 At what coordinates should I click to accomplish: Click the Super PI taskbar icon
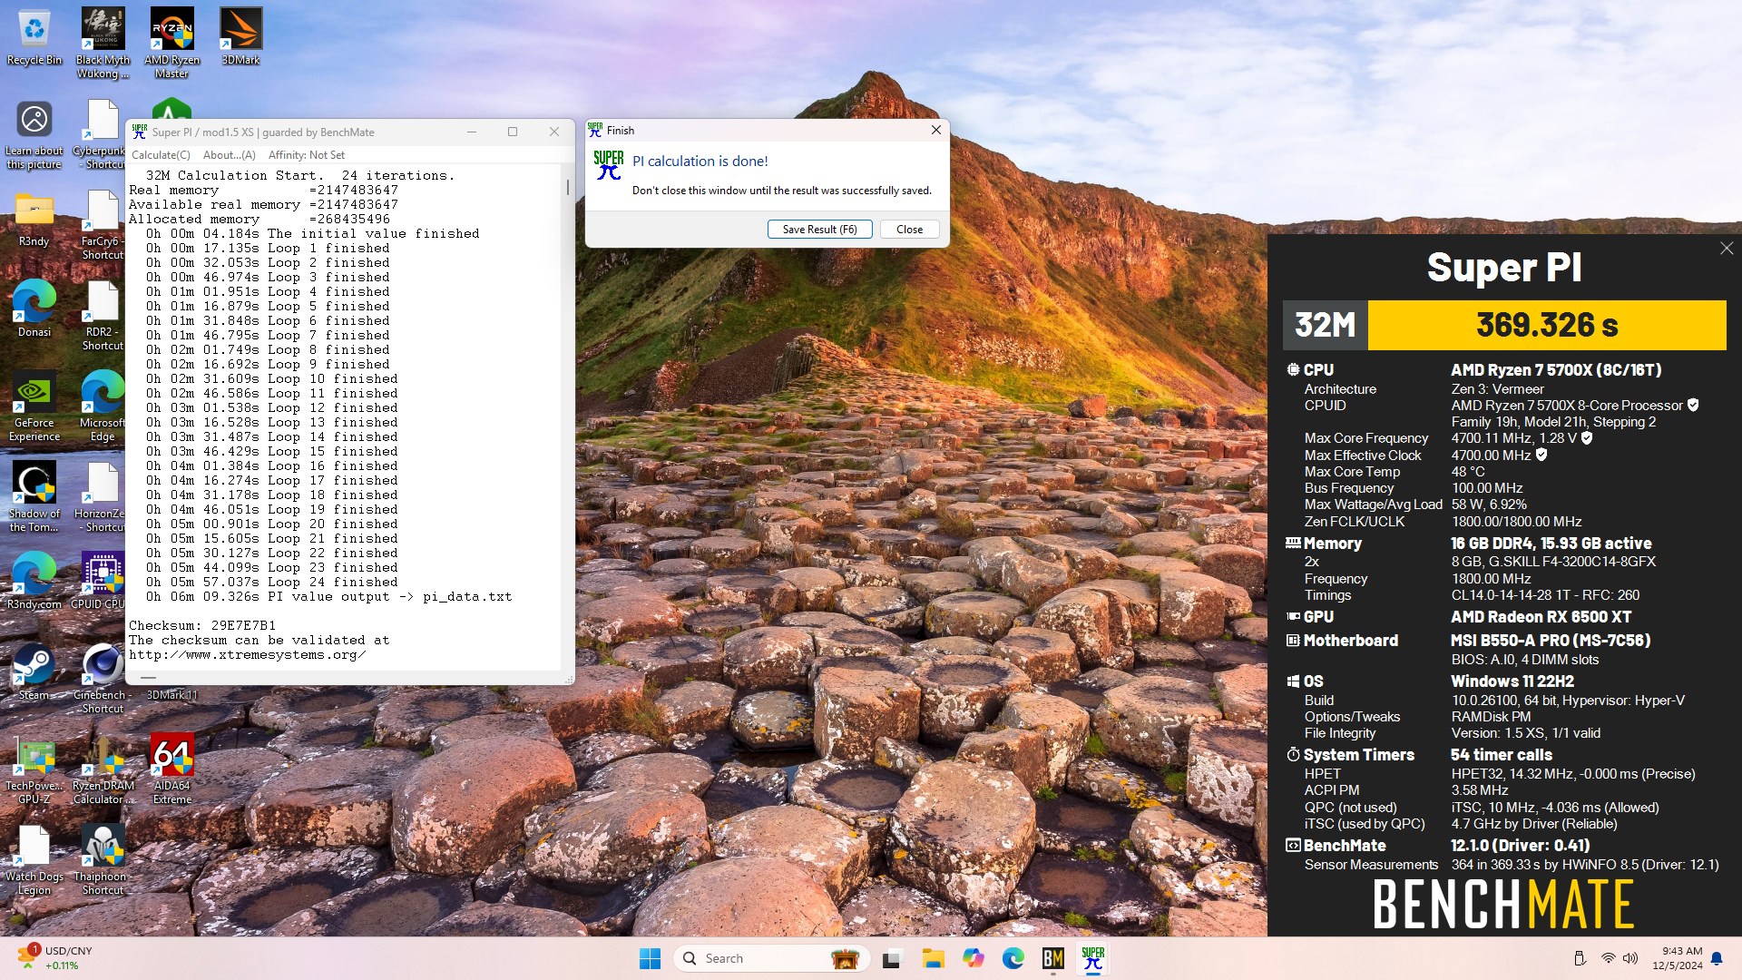[x=1093, y=958]
